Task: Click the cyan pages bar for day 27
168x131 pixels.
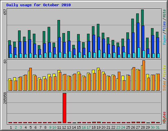Action: click(x=139, y=53)
